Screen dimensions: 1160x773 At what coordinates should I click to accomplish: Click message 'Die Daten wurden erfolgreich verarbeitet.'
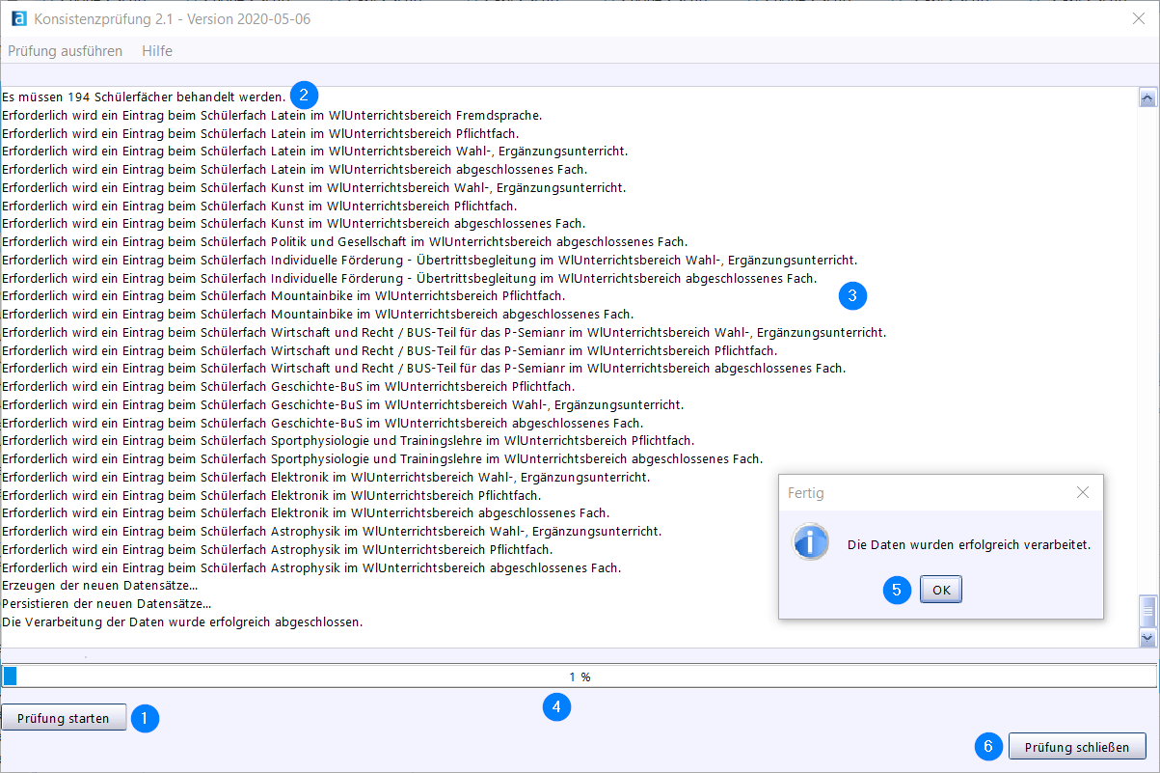(x=969, y=544)
